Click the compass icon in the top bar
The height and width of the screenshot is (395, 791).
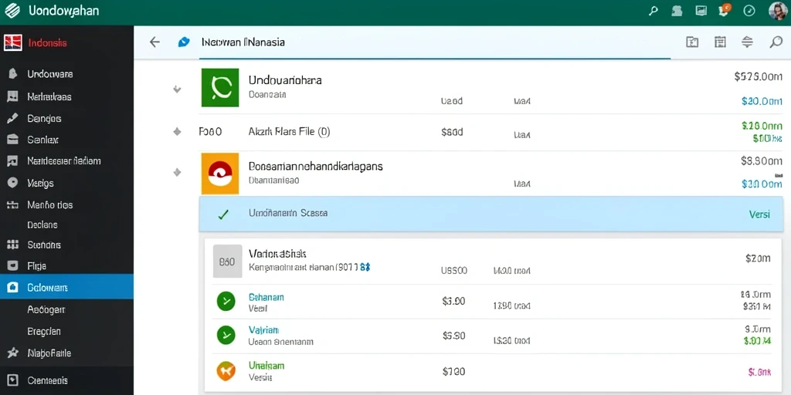[749, 11]
